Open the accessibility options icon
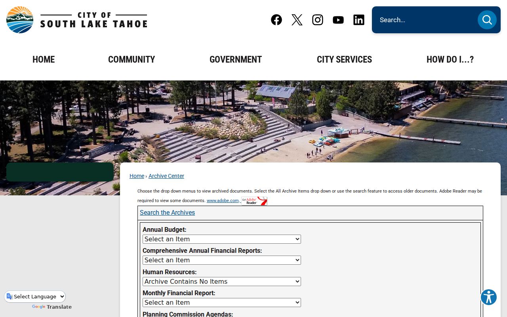This screenshot has height=317, width=507. pyautogui.click(x=489, y=297)
